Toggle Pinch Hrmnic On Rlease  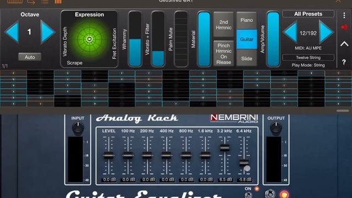tap(223, 54)
